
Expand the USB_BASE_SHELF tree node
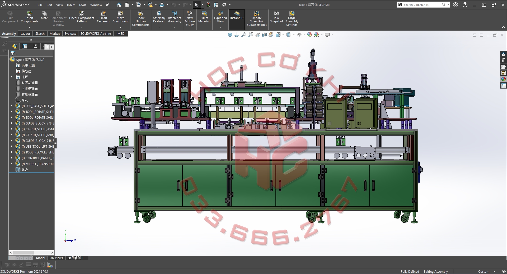[12, 106]
